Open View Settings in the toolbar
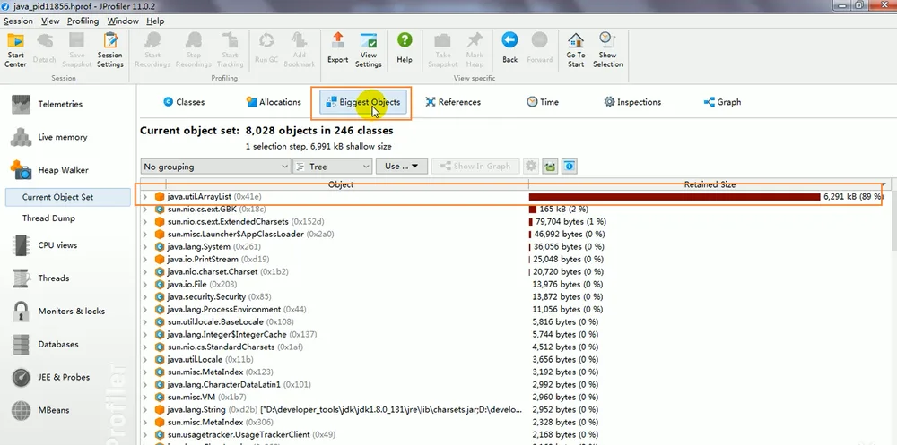The width and height of the screenshot is (897, 445). tap(369, 50)
